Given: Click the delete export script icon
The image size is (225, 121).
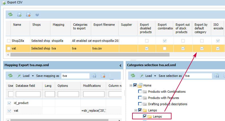Looking at the screenshot, I should [x=28, y=14].
